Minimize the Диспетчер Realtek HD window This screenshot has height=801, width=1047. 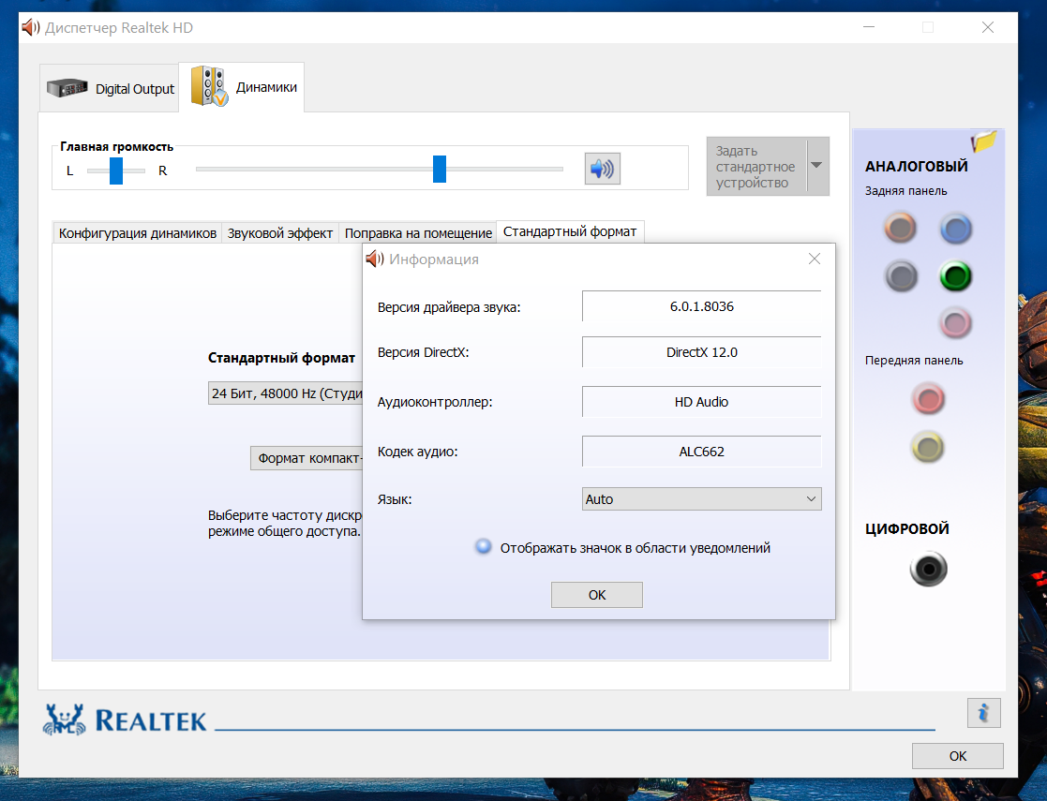click(869, 27)
